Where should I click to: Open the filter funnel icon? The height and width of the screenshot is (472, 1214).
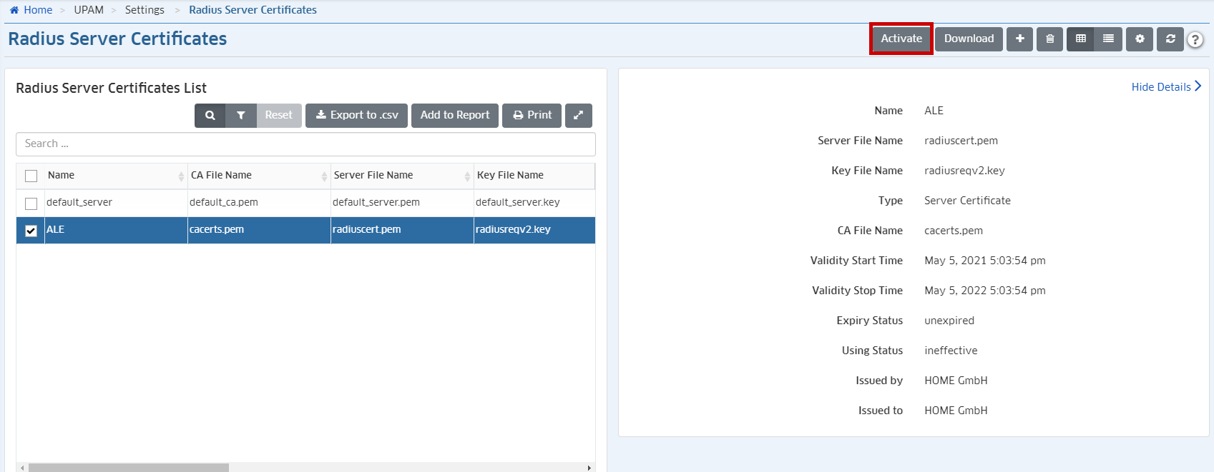click(241, 115)
